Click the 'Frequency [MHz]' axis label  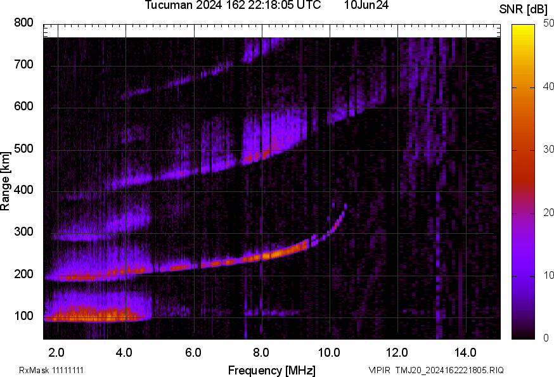tap(272, 371)
